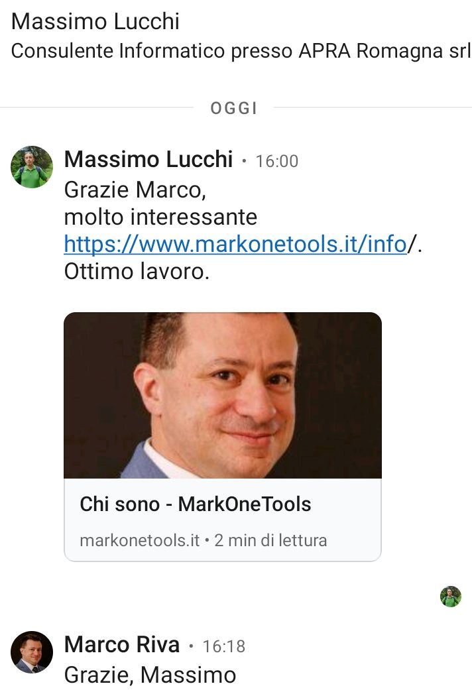Click the 16:00 message timestamp
This screenshot has height=694, width=472.
point(276,161)
